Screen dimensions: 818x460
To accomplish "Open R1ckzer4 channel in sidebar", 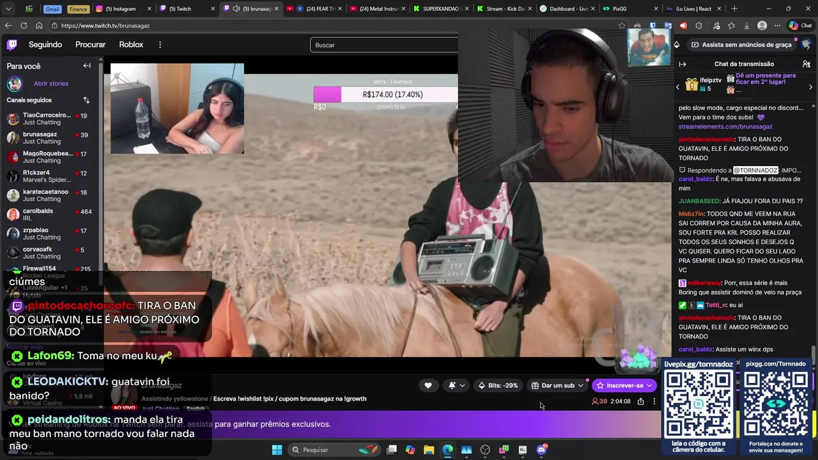I will (51, 176).
